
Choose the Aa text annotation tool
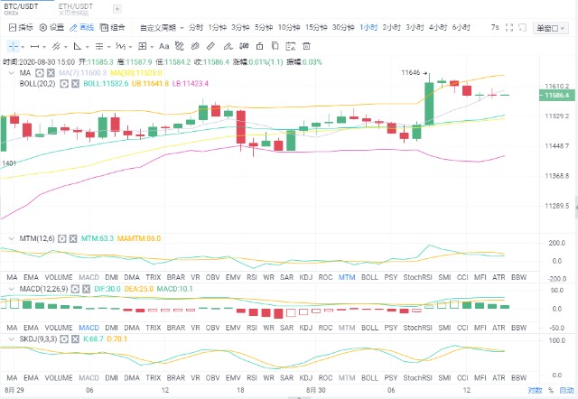[x=163, y=46]
